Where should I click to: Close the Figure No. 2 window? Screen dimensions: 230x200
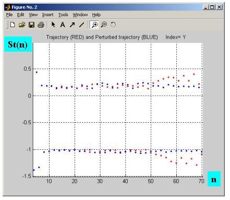point(219,7)
